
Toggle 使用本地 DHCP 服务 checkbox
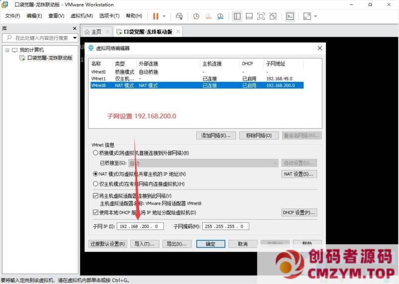click(95, 213)
